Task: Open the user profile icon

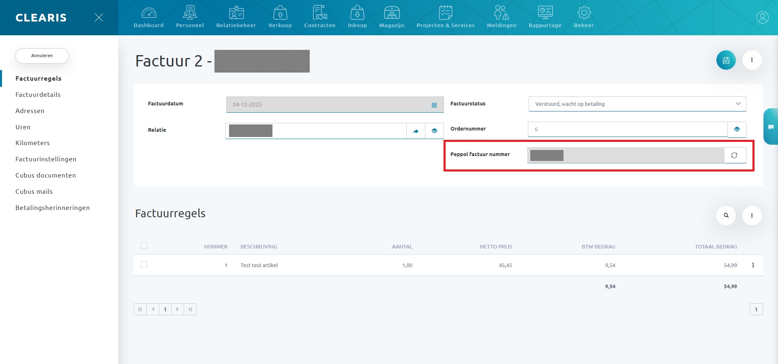Action: (x=762, y=17)
